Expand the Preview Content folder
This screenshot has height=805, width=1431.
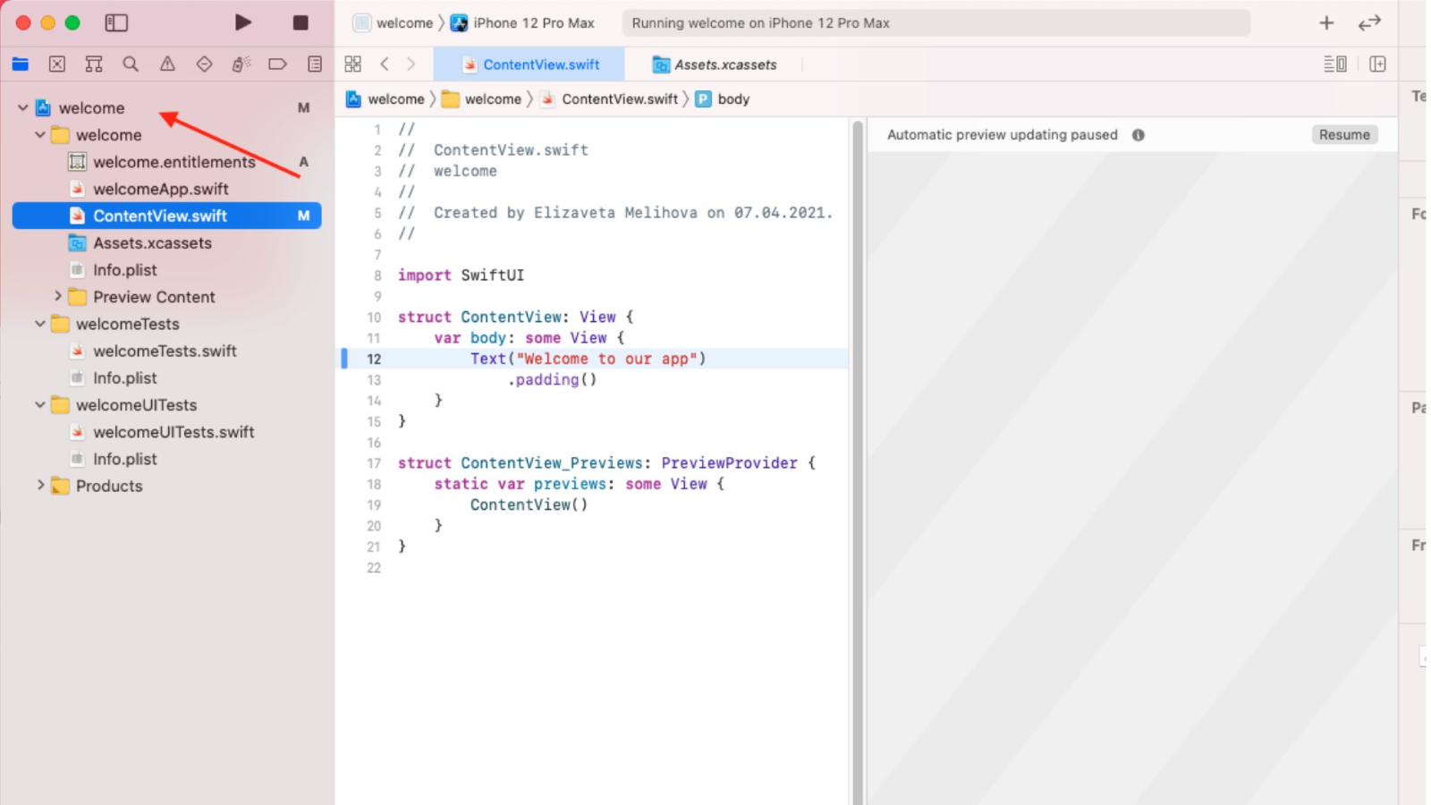(58, 297)
